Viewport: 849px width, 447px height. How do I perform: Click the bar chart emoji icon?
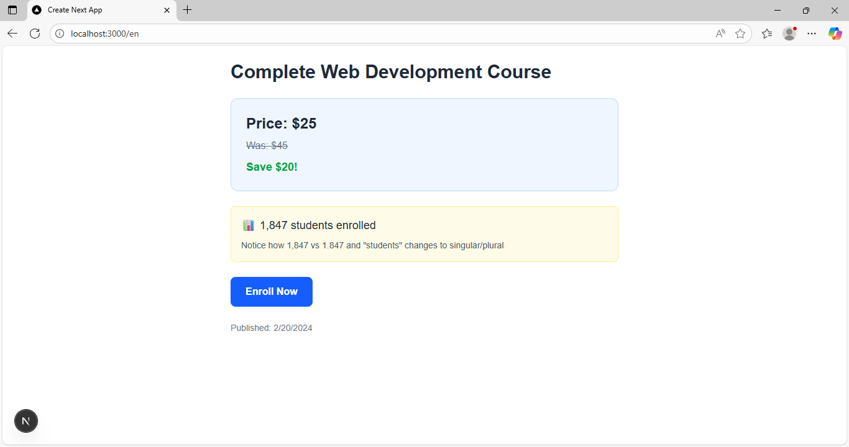[x=249, y=225]
